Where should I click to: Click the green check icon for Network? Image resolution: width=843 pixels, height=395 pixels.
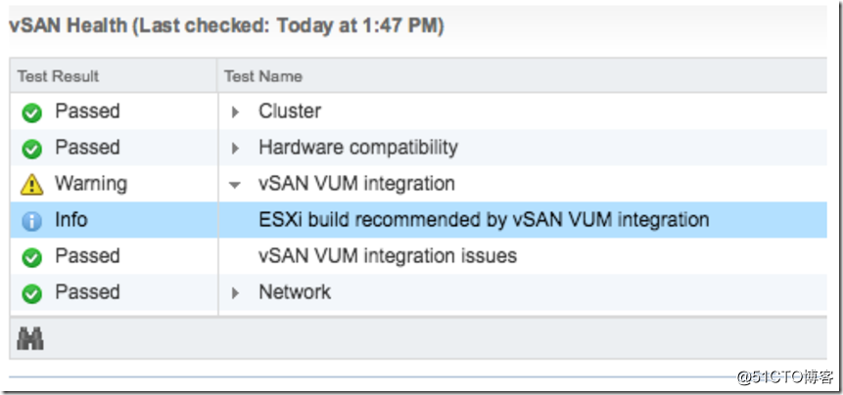31,293
